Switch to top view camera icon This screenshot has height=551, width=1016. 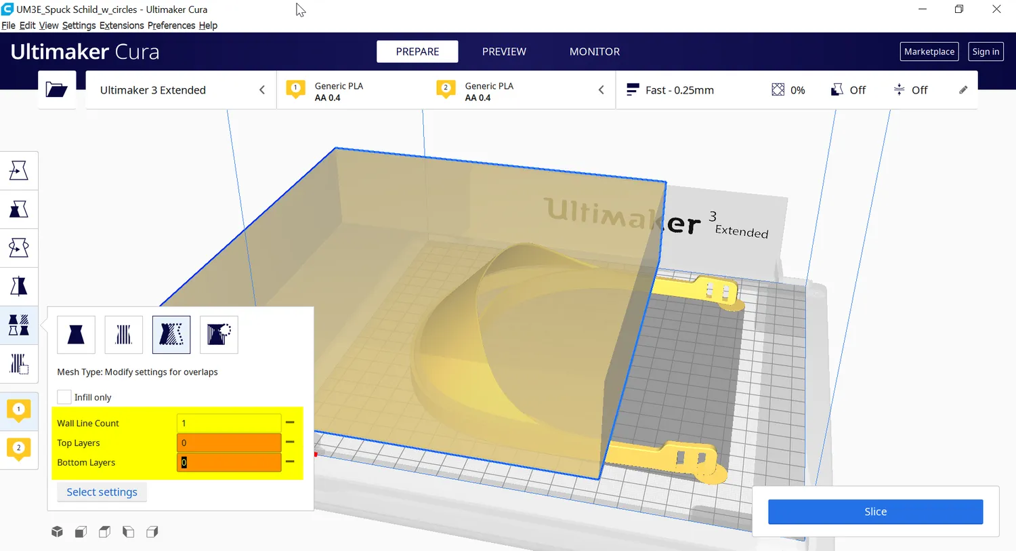(x=104, y=532)
